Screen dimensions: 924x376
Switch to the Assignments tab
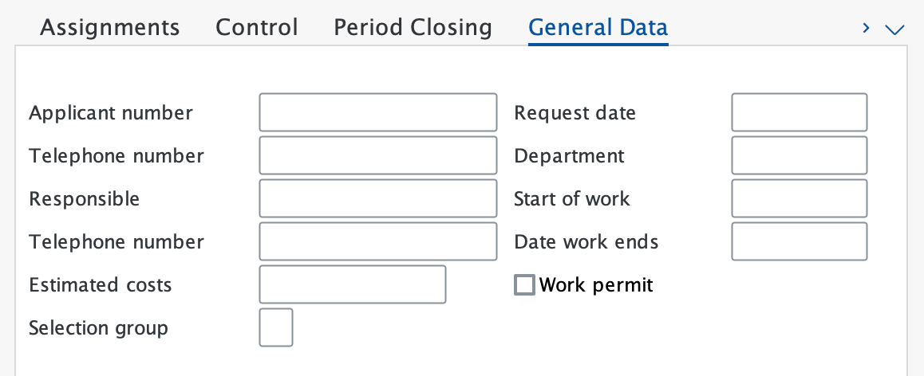[110, 28]
